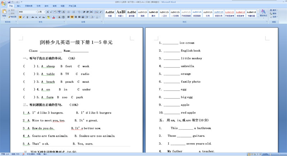Viewport: 287px width, 156px height.
Task: Open text highlight color picker
Action: [x=51, y=17]
